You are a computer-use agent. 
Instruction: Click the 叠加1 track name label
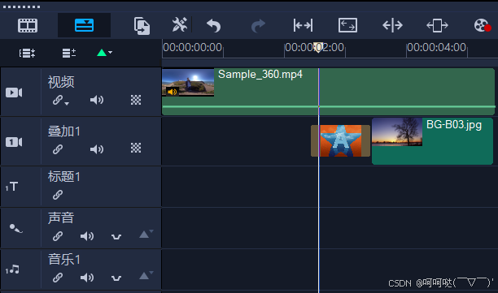pyautogui.click(x=64, y=131)
